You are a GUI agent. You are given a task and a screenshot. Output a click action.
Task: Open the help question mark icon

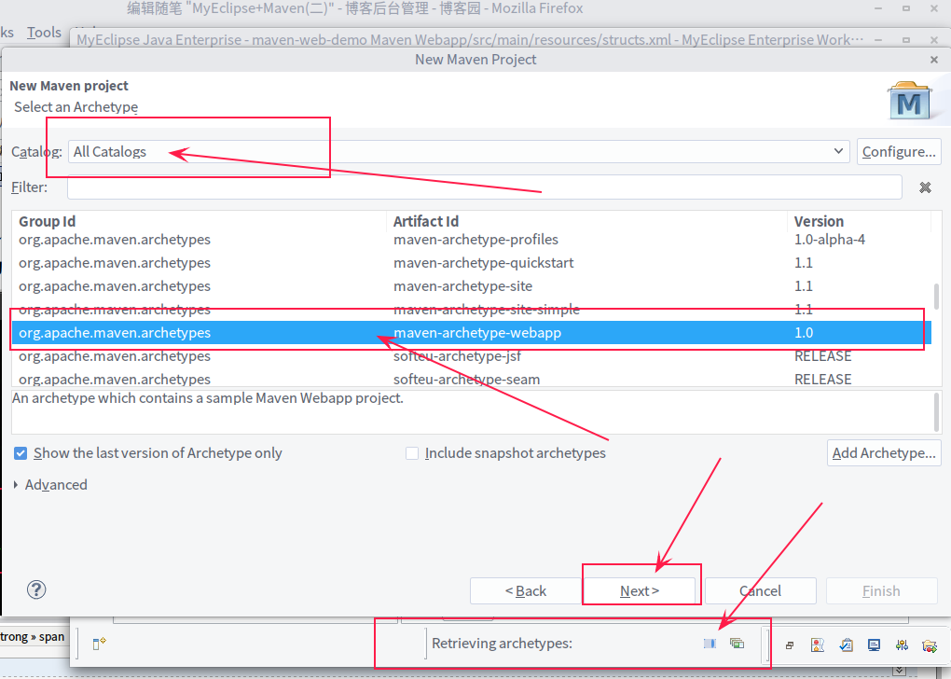36,589
